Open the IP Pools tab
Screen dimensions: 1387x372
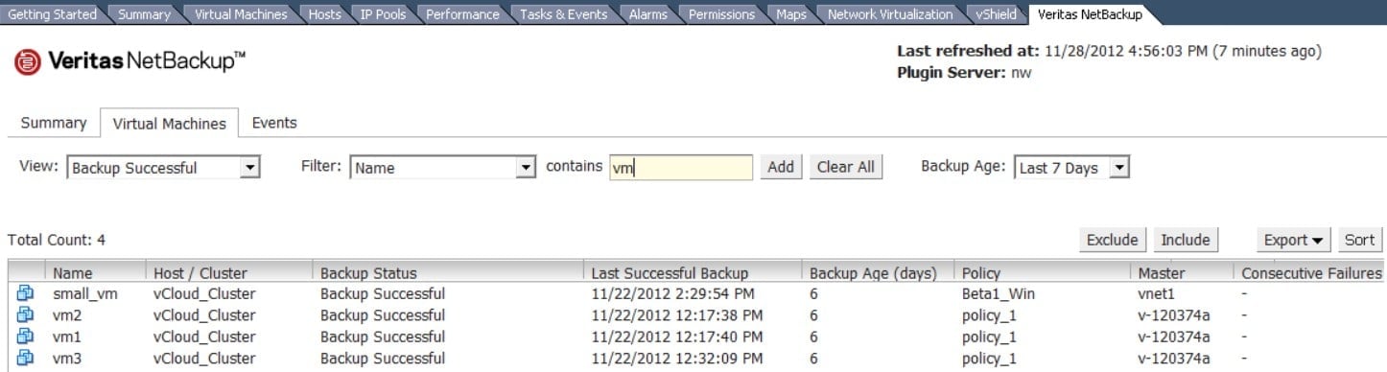coord(383,14)
